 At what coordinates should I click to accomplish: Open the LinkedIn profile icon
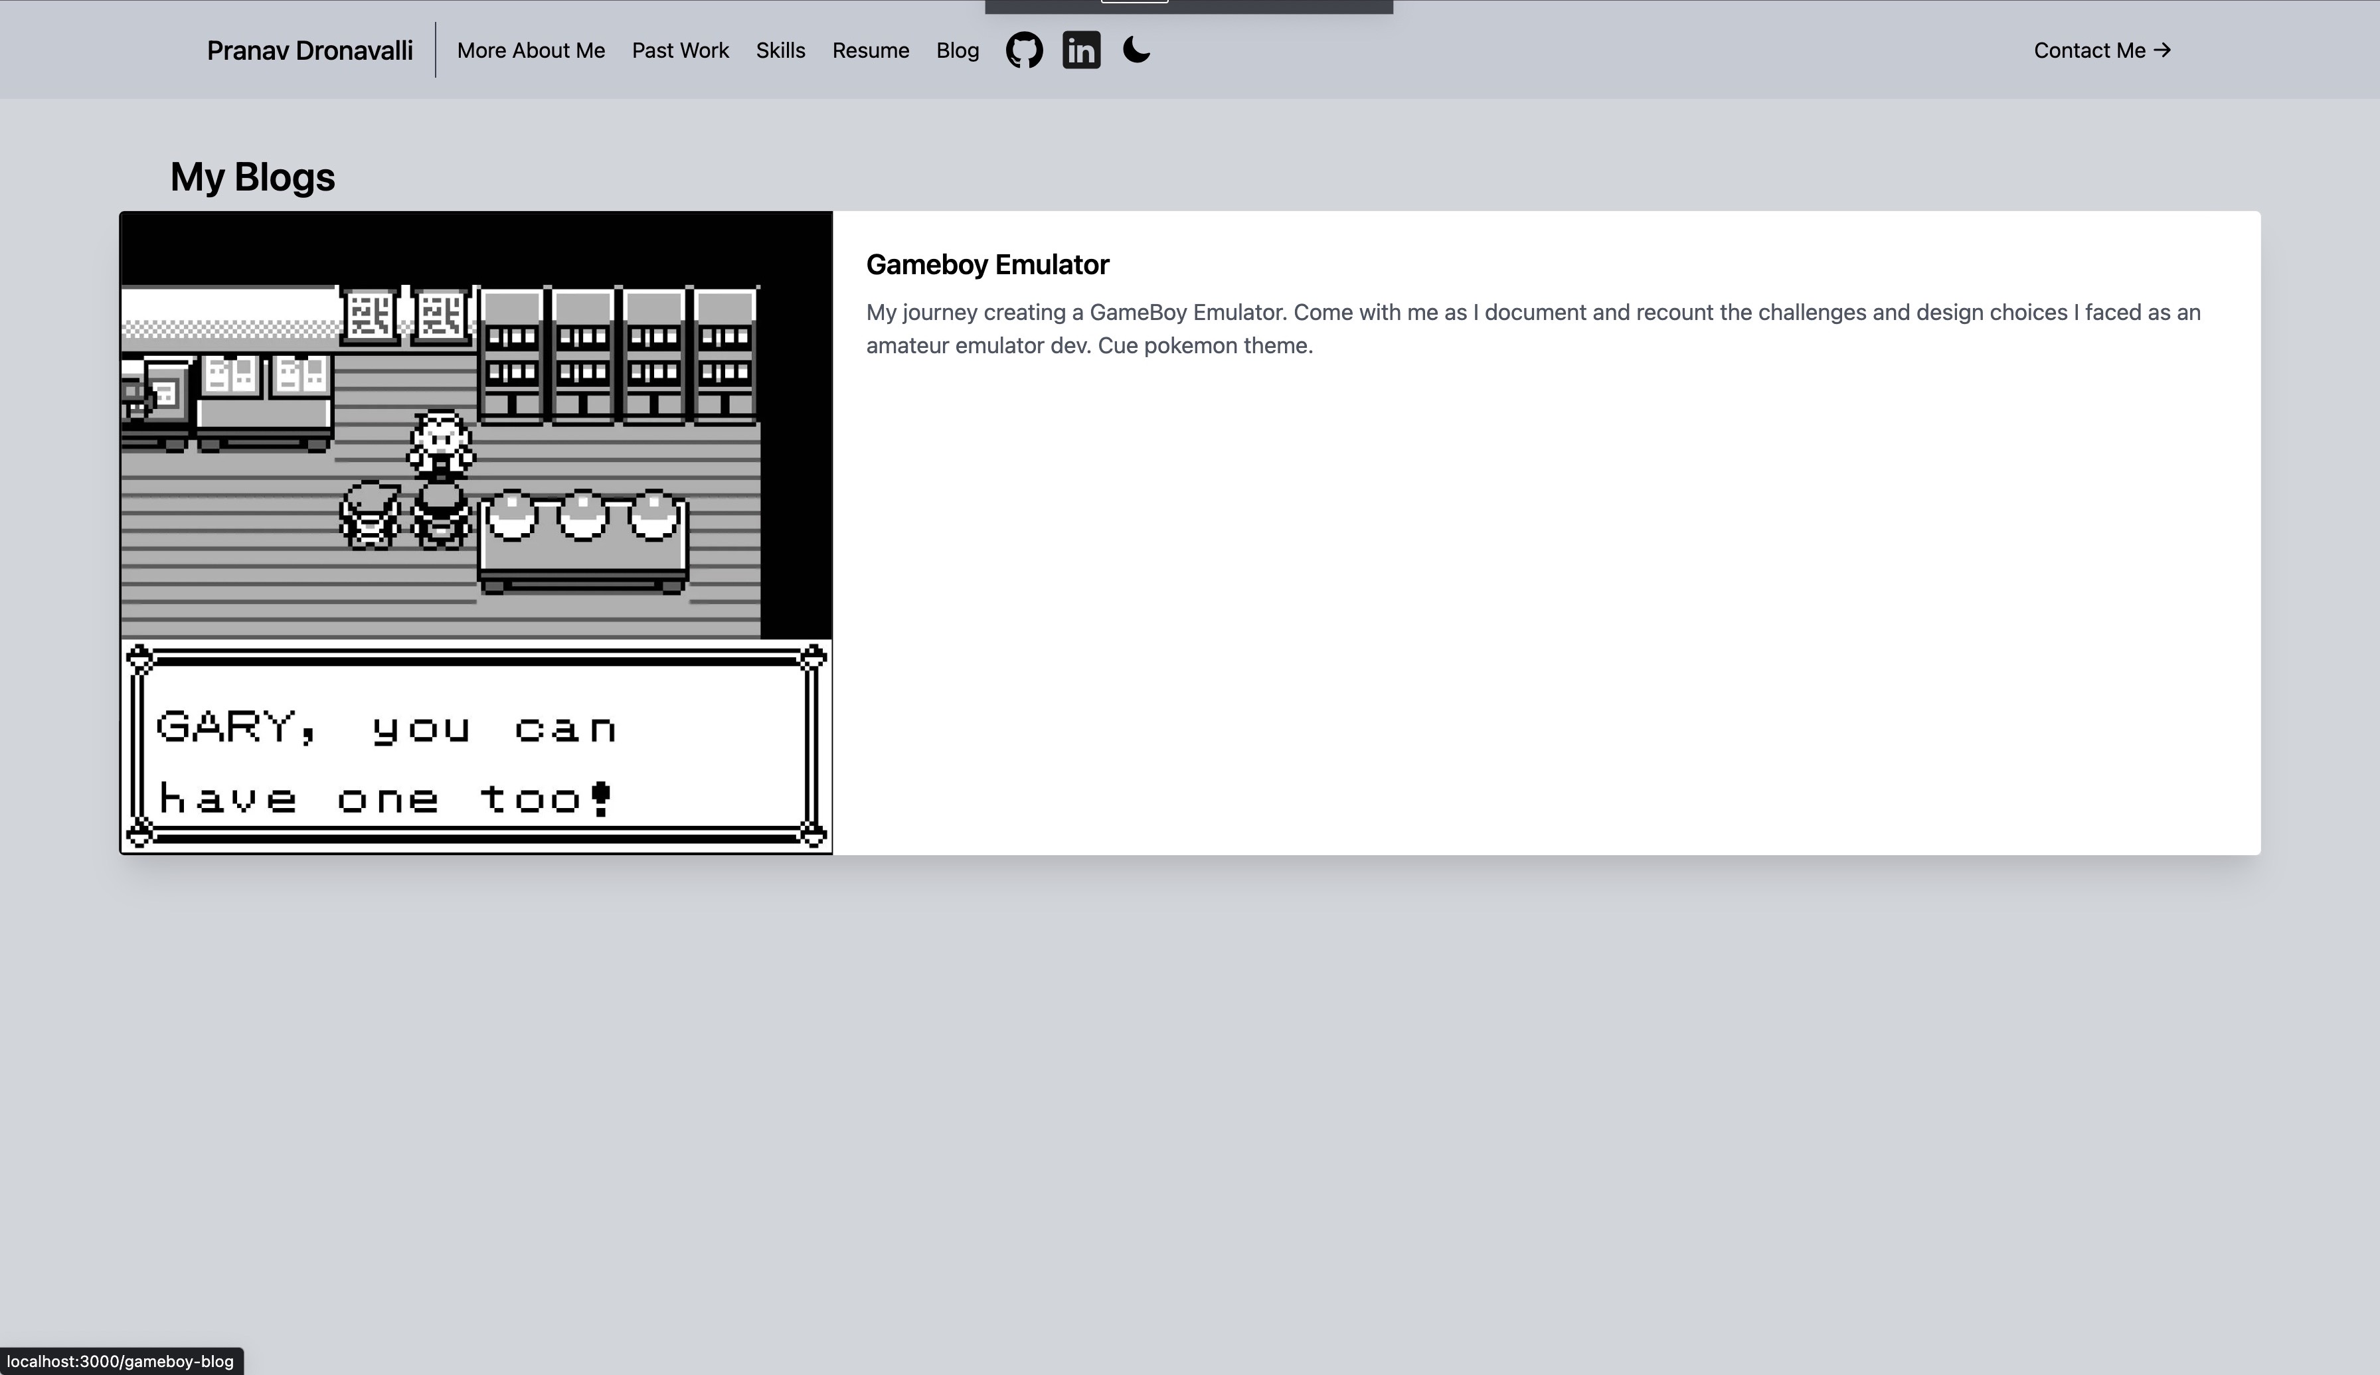[1081, 50]
